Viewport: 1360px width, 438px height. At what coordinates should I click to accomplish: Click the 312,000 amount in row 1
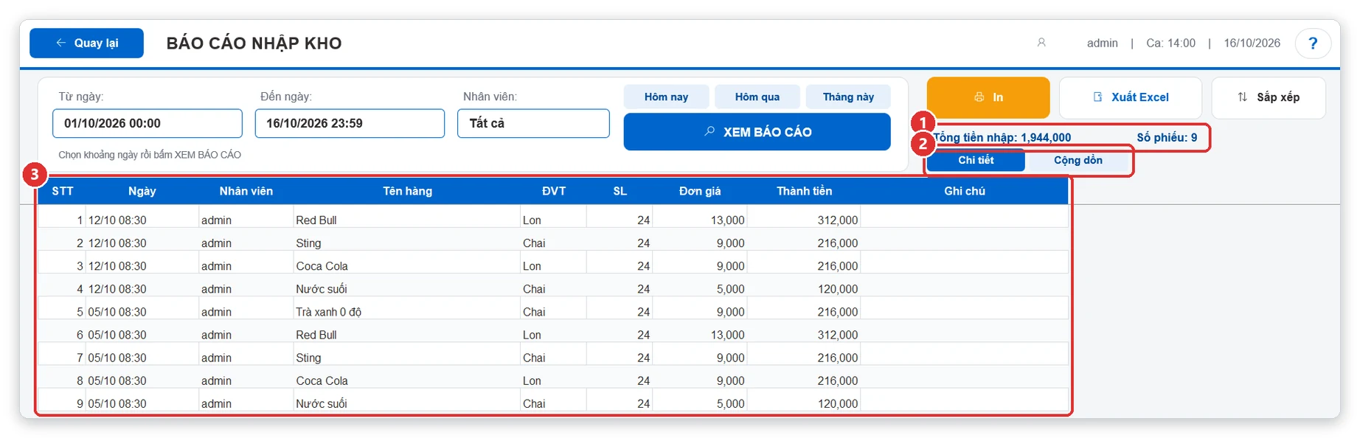(838, 220)
